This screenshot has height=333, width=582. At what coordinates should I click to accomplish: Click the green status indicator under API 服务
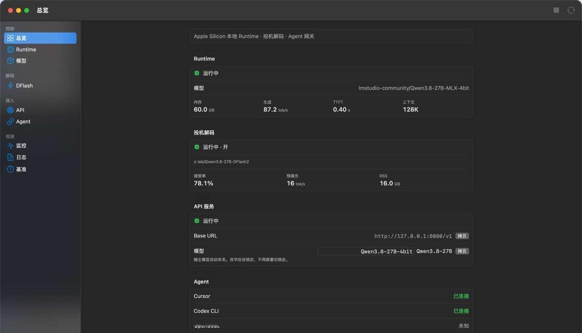pos(197,221)
